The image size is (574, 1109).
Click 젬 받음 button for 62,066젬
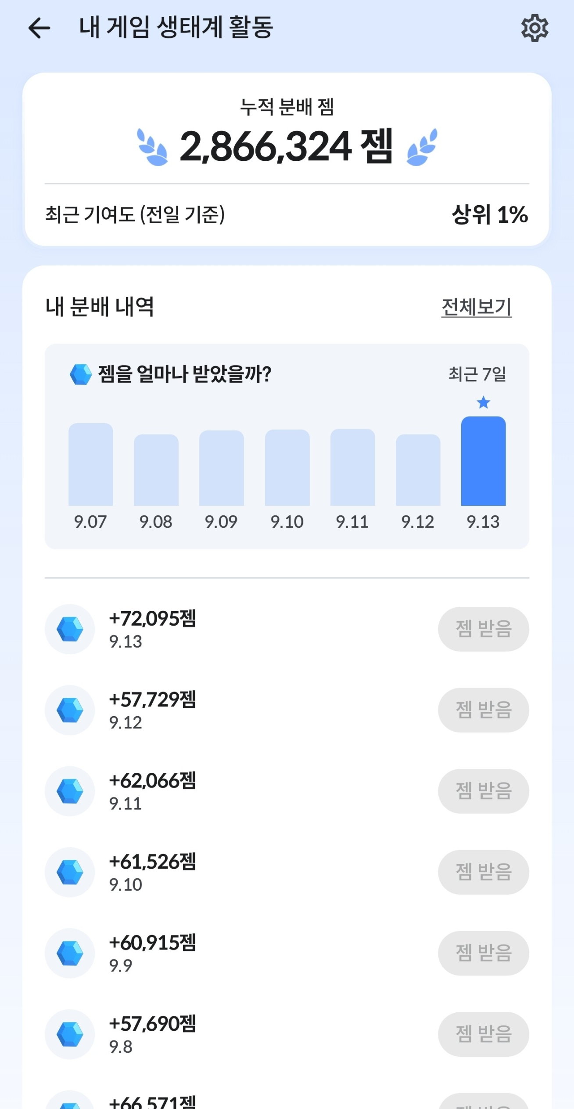(484, 791)
